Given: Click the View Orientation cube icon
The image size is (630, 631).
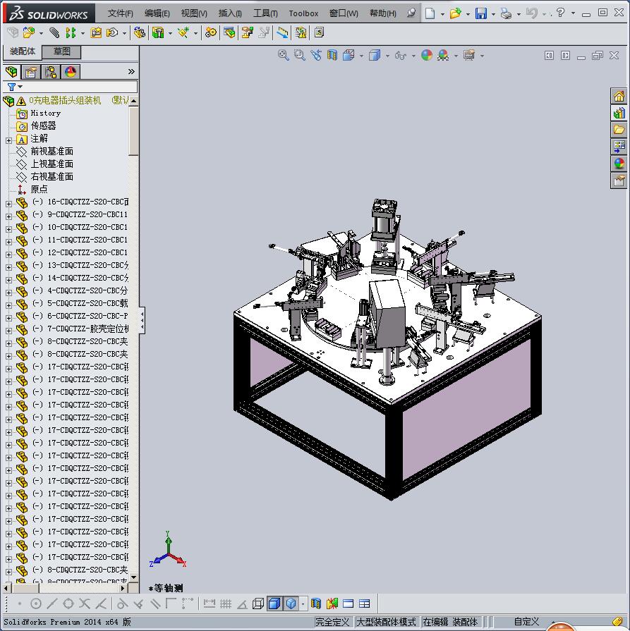Looking at the screenshot, I should coord(349,55).
